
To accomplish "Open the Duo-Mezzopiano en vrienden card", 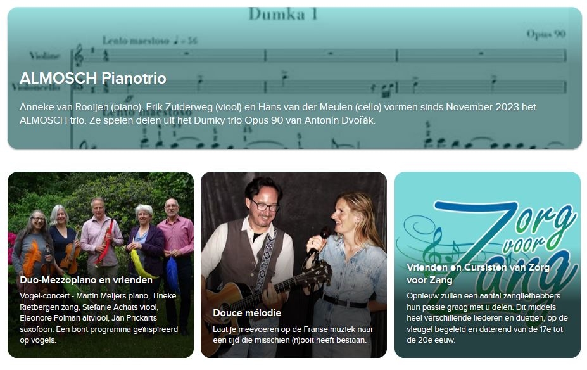I will tap(101, 265).
